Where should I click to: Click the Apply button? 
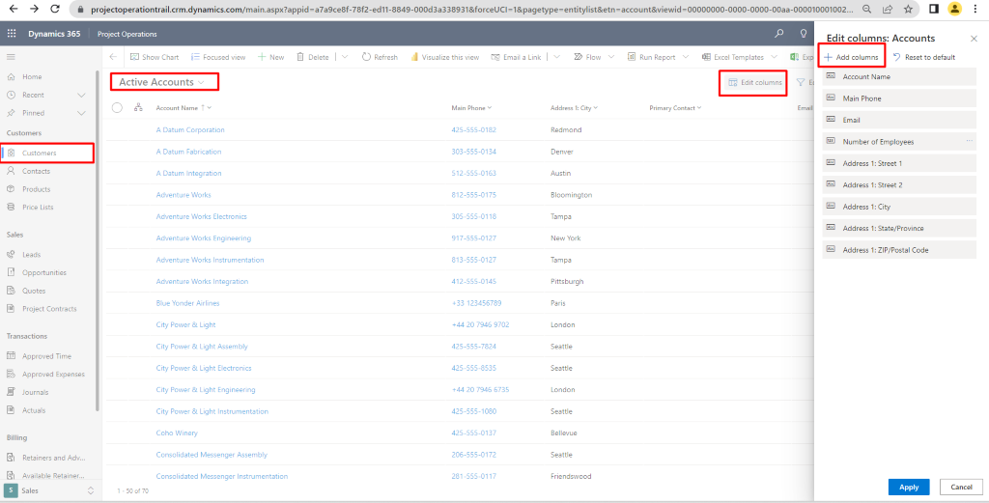[x=909, y=487]
